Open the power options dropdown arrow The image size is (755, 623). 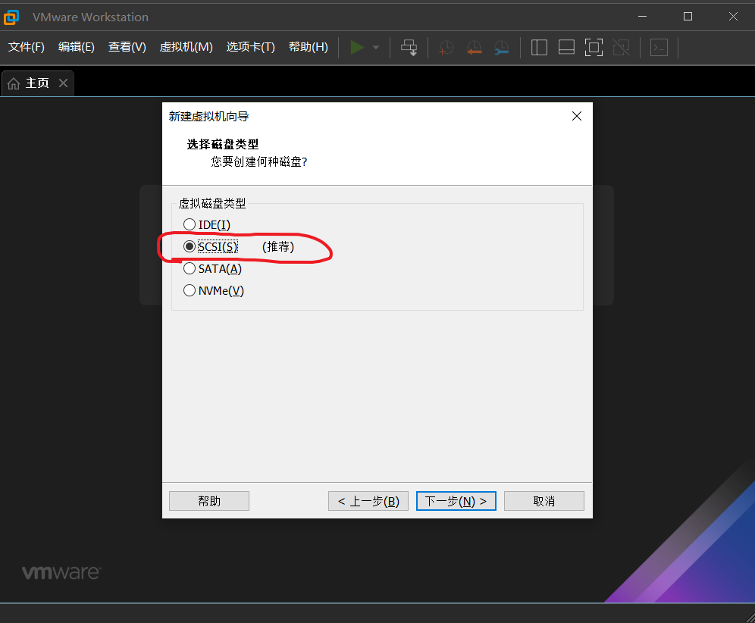(376, 47)
